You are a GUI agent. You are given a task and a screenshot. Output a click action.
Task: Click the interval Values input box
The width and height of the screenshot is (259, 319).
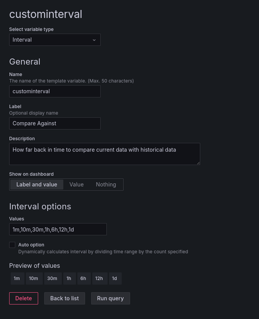pos(58,229)
